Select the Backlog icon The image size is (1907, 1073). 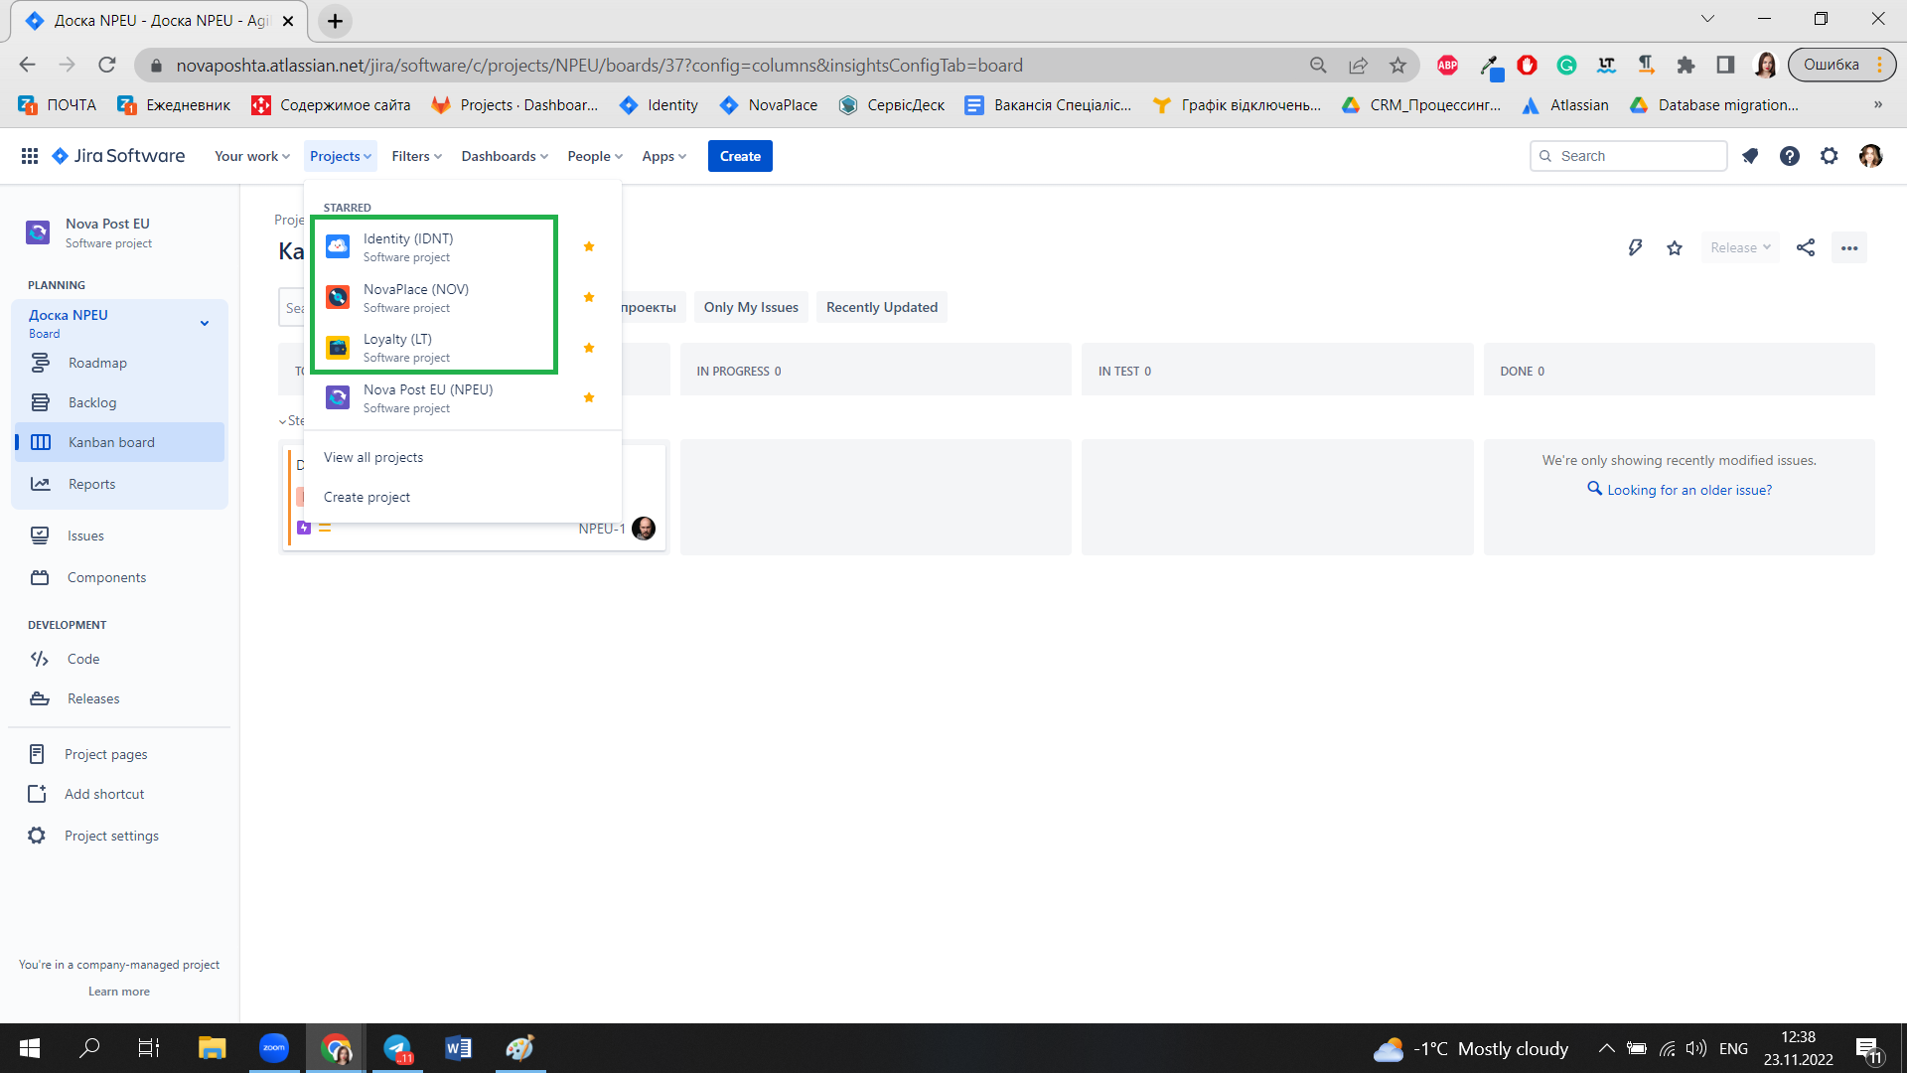40,402
